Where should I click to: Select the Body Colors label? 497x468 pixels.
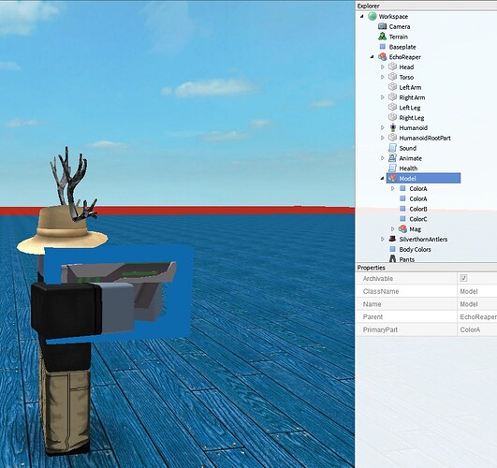415,250
